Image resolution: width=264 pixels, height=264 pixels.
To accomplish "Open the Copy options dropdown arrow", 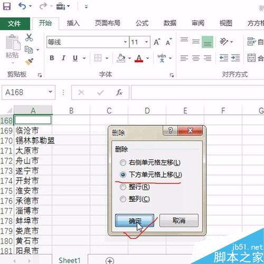I will pyautogui.click(x=37, y=50).
